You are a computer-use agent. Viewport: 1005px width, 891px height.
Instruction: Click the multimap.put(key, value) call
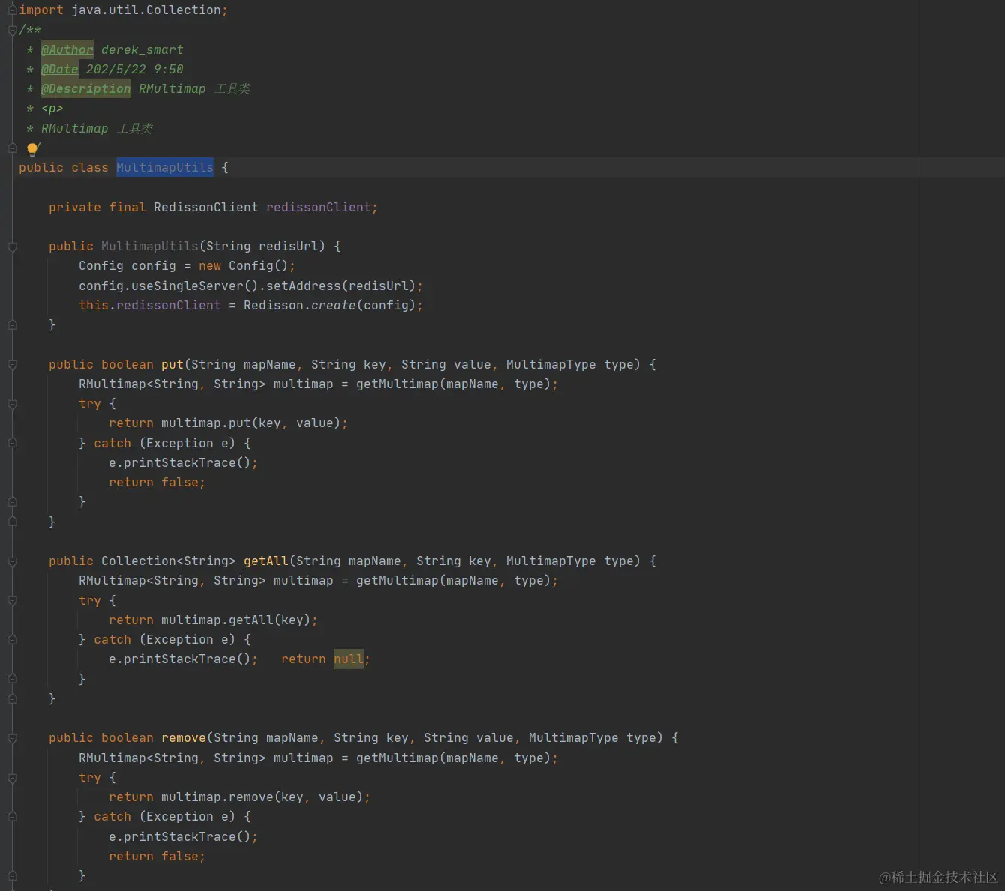[x=251, y=423]
